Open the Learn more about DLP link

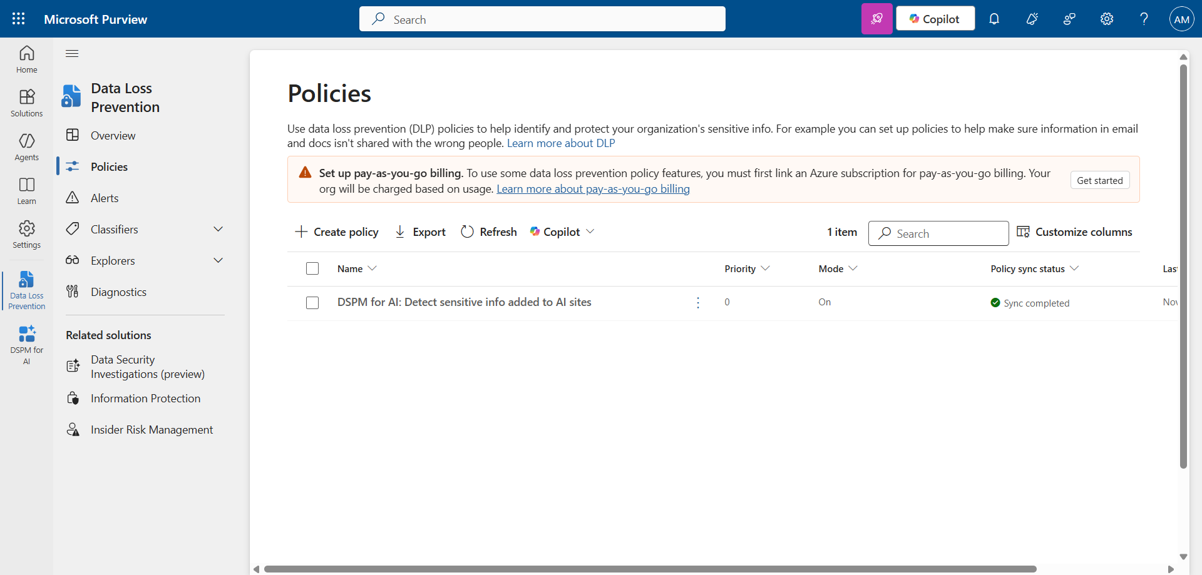(561, 143)
